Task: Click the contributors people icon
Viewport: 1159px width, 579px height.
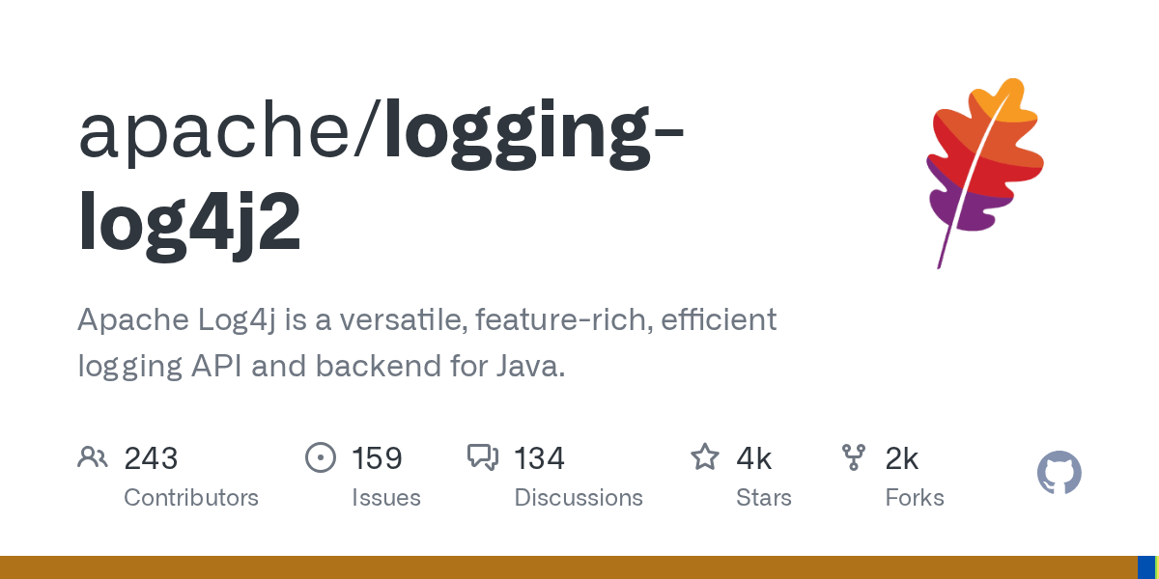Action: [x=93, y=457]
